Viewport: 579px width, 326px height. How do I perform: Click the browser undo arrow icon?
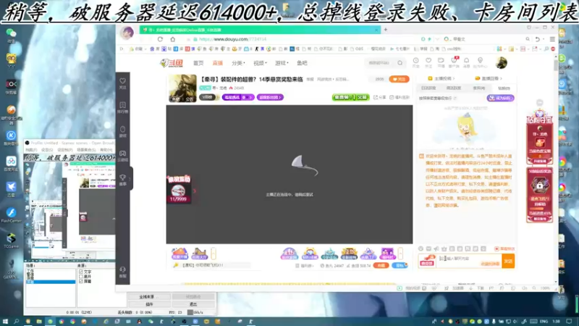pos(538,39)
